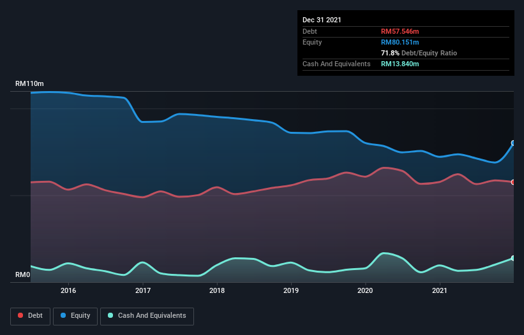Click the Dec 31 2021 tooltip date

pyautogui.click(x=322, y=20)
